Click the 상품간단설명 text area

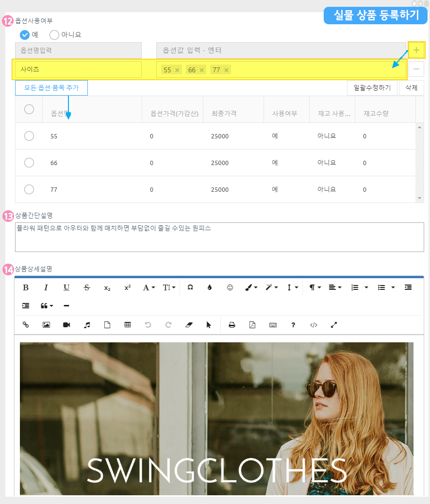click(219, 237)
